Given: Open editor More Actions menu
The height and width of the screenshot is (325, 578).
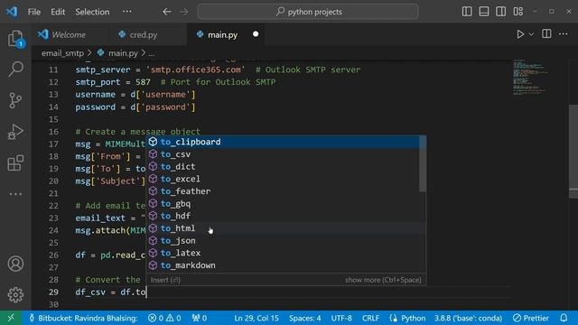Looking at the screenshot, I should click(564, 34).
